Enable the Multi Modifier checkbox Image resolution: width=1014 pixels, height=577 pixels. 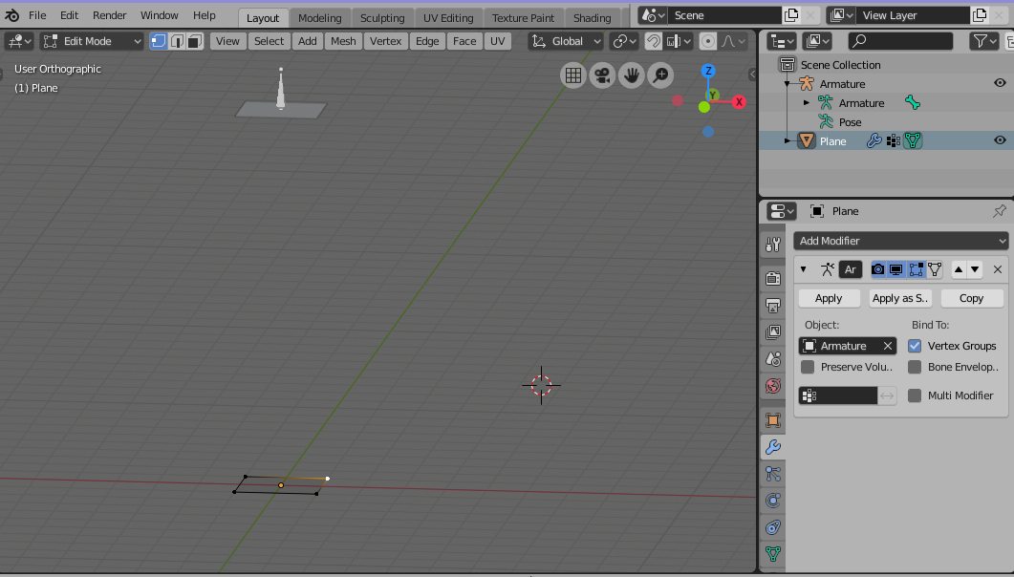click(x=915, y=395)
